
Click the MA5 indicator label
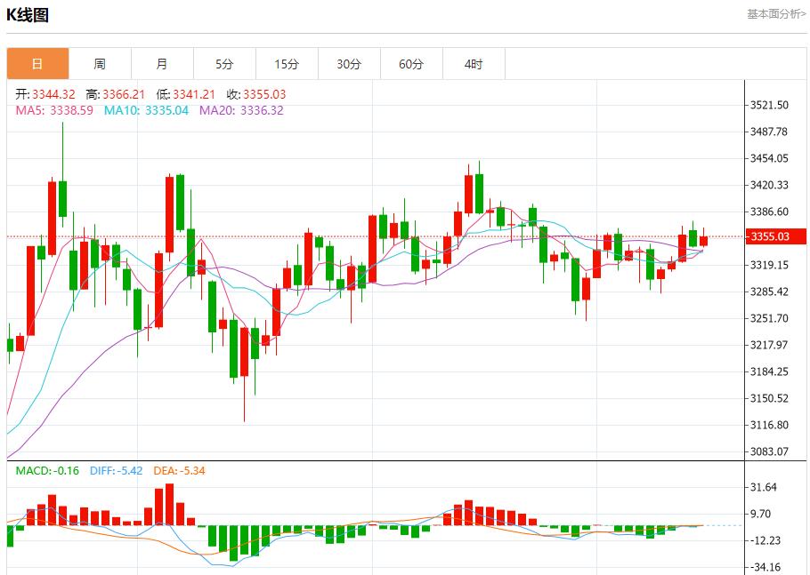pos(54,110)
